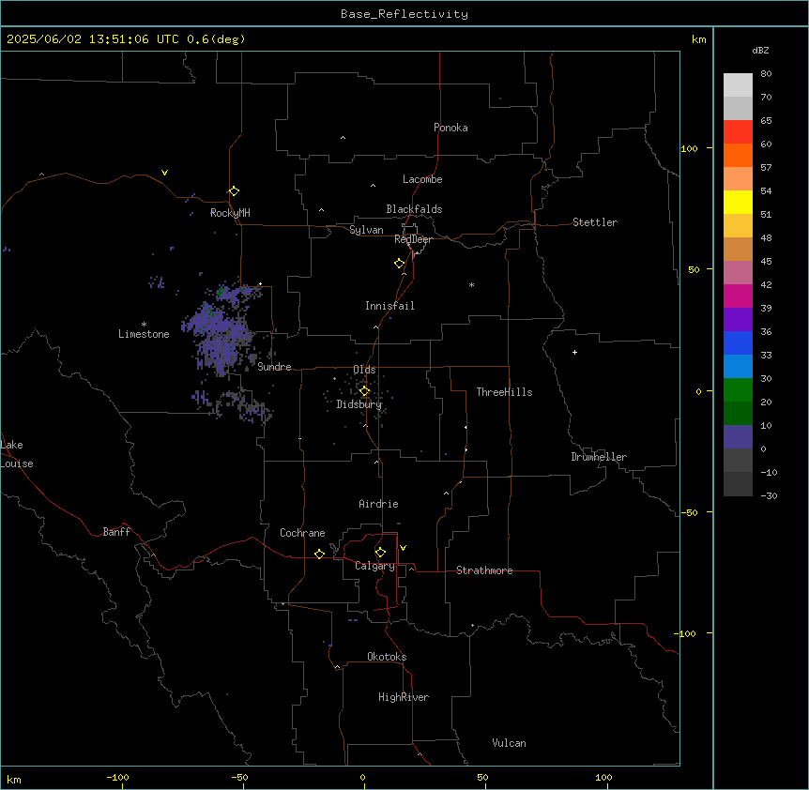Click the Limestone map label

pyautogui.click(x=144, y=334)
